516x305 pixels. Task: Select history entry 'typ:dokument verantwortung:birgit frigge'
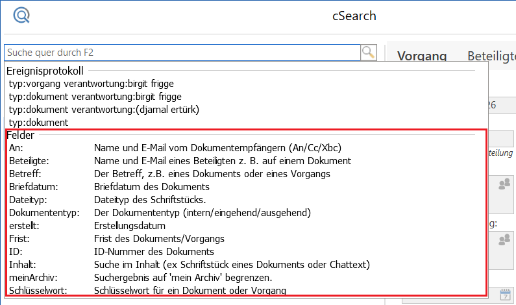pyautogui.click(x=247, y=97)
